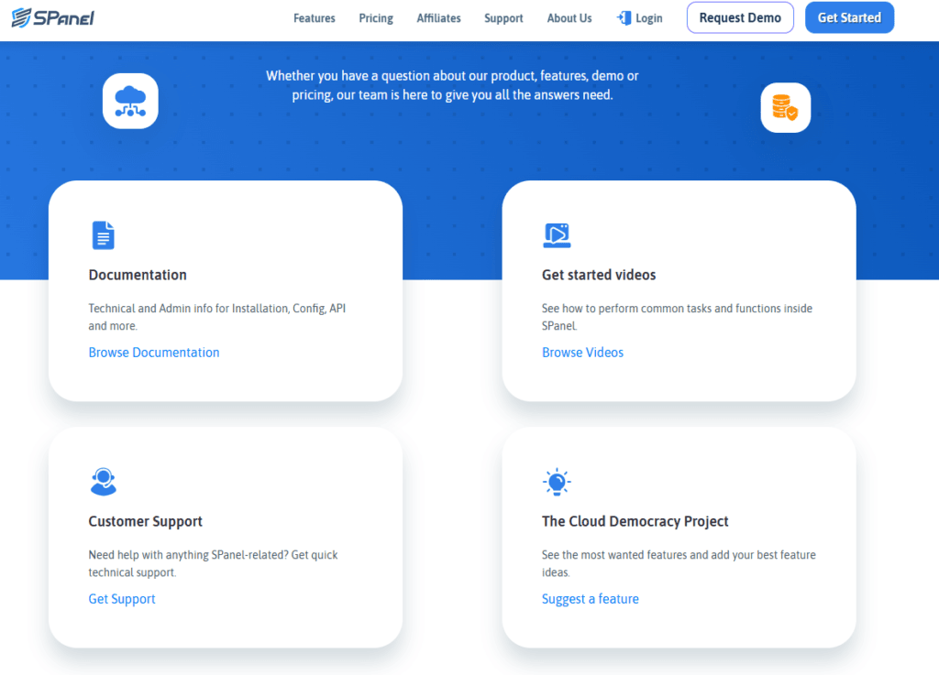
Task: Click the Customer Support headset icon
Action: 103,481
